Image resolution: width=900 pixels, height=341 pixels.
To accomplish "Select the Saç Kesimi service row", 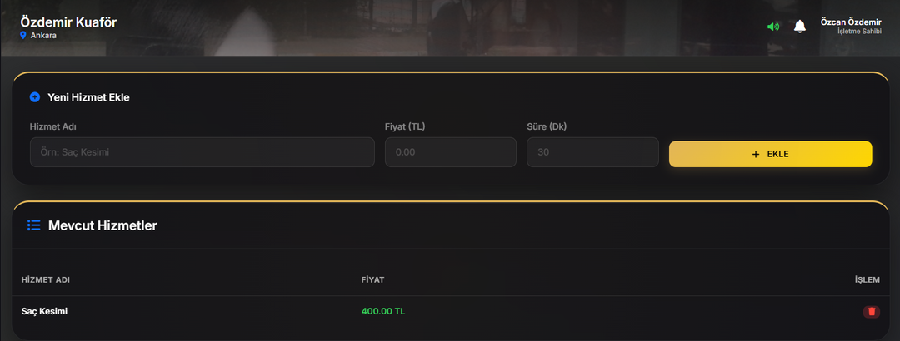I will pos(450,312).
